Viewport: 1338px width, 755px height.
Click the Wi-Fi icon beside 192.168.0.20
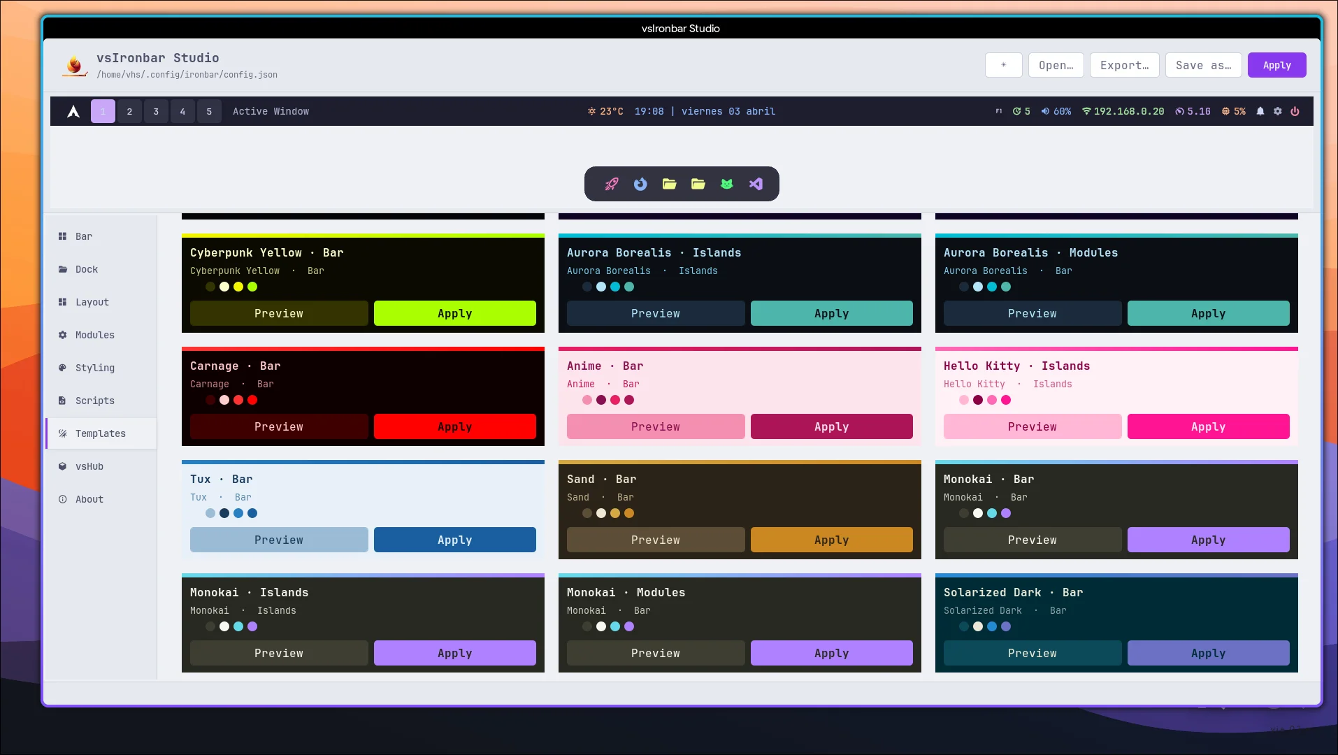point(1086,111)
